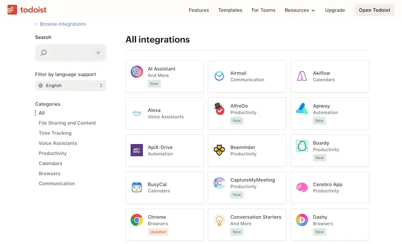Click the All integrations heading
This screenshot has height=244, width=402.
pos(158,39)
